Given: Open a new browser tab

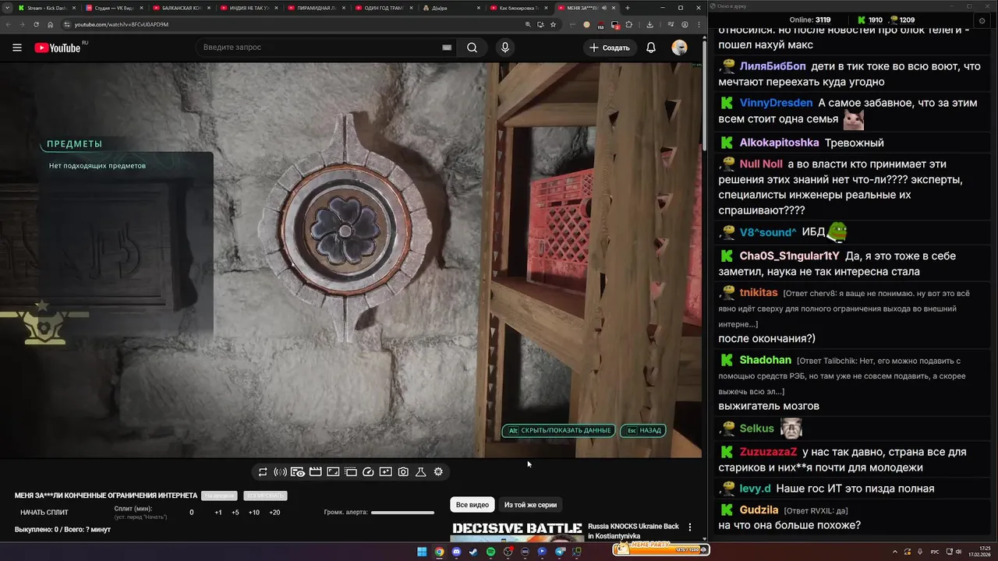Looking at the screenshot, I should click(628, 8).
